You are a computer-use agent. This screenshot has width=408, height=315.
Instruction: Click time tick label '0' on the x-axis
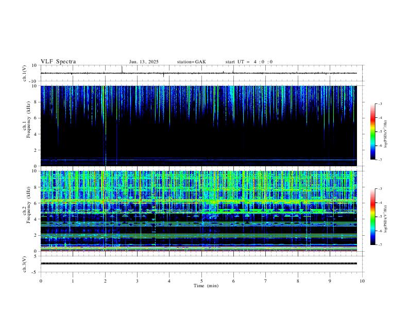click(x=41, y=281)
